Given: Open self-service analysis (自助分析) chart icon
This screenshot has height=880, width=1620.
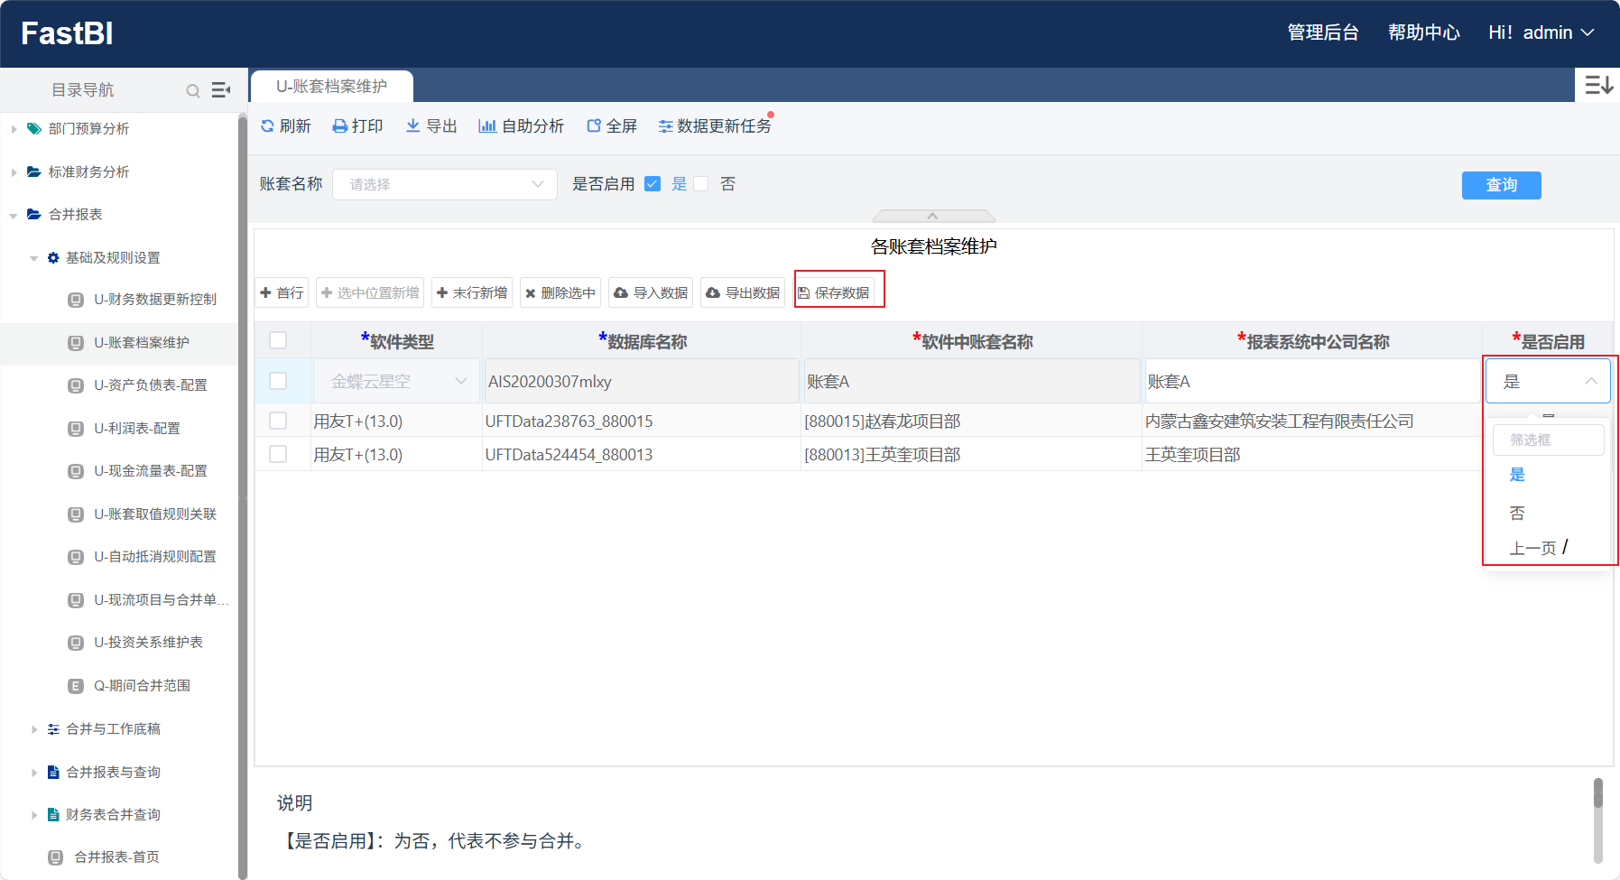Looking at the screenshot, I should (x=487, y=126).
